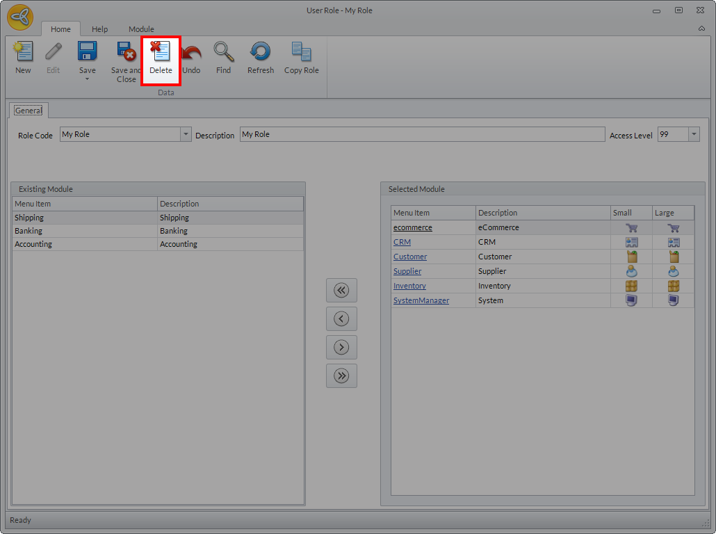The width and height of the screenshot is (716, 534).
Task: Expand the Role Code dropdown
Action: 186,134
